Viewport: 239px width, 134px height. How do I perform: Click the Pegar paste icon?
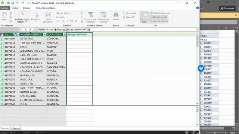pyautogui.click(x=4, y=15)
